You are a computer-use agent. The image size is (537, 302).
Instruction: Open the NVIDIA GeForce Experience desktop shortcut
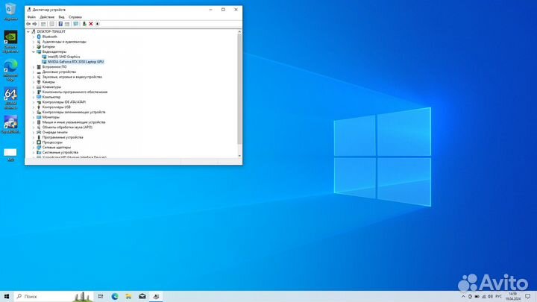click(10, 40)
